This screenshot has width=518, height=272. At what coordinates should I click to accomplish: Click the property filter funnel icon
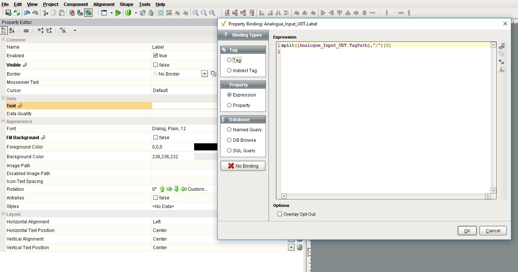[x=63, y=30]
